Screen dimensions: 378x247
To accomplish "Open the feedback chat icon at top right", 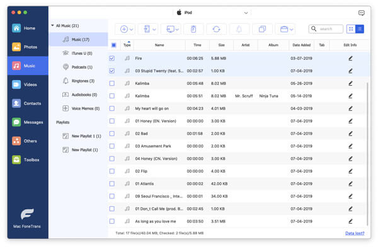I will (x=362, y=13).
